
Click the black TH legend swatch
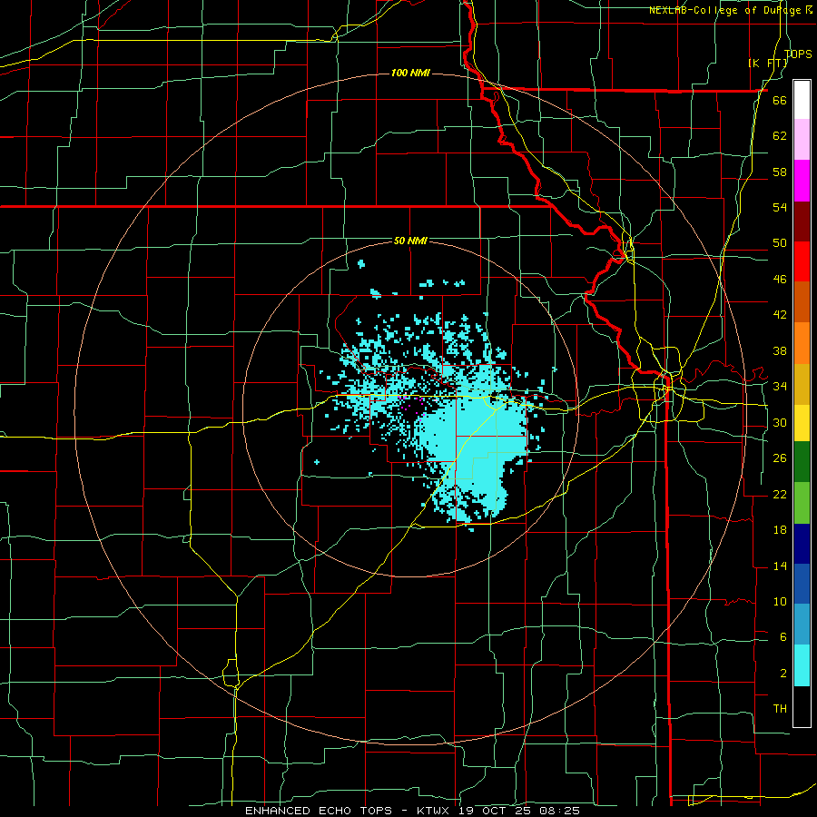click(x=802, y=706)
